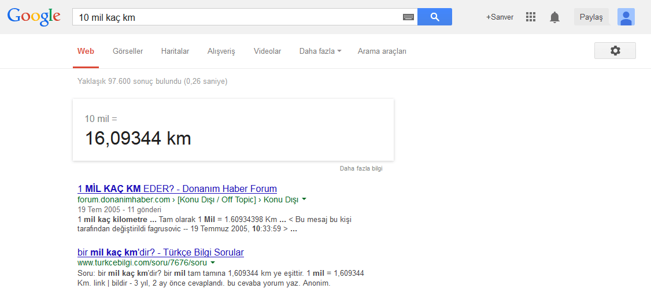Click the '19 Tem 2005 - 11 gönderi' text

point(120,209)
